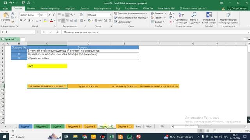The image size is (250, 140).
Task: Click the Undo arrow icon
Action: tap(11, 3)
